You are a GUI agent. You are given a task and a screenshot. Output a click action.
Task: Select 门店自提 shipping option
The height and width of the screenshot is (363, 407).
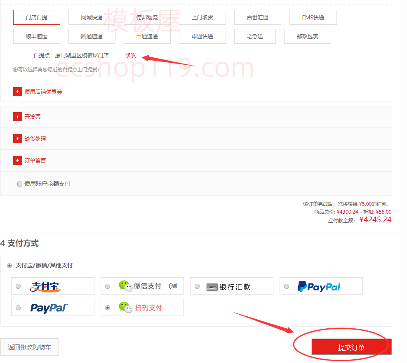(x=37, y=17)
